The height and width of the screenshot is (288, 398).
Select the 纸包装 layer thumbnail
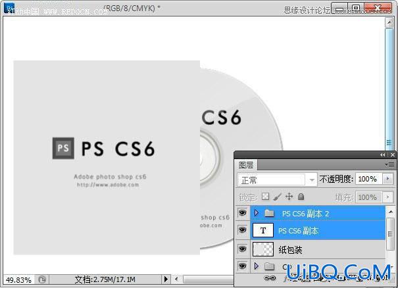tap(263, 249)
